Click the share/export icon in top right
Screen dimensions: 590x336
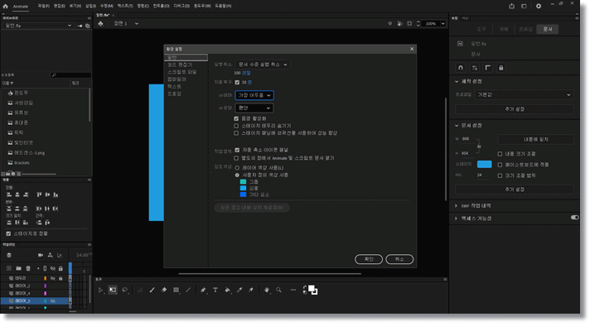coord(512,6)
